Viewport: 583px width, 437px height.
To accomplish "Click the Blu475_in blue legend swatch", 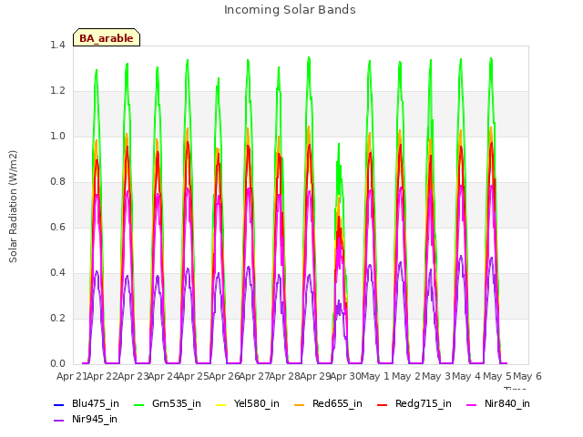I will 59,404.
